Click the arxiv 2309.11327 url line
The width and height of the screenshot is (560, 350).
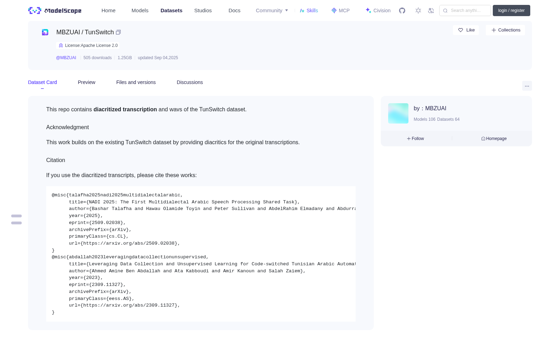pyautogui.click(x=125, y=305)
